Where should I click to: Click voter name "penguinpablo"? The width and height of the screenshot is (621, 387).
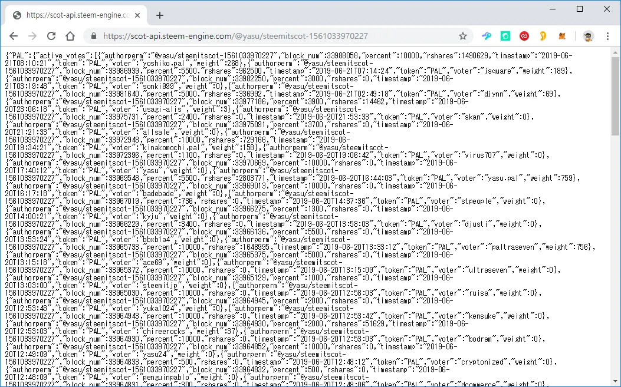(166, 377)
